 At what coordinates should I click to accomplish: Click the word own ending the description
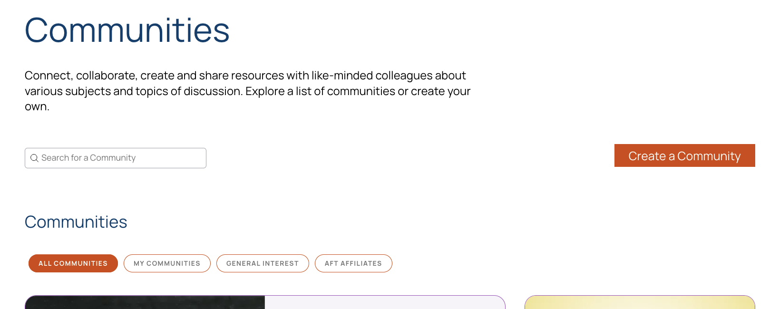pyautogui.click(x=36, y=106)
